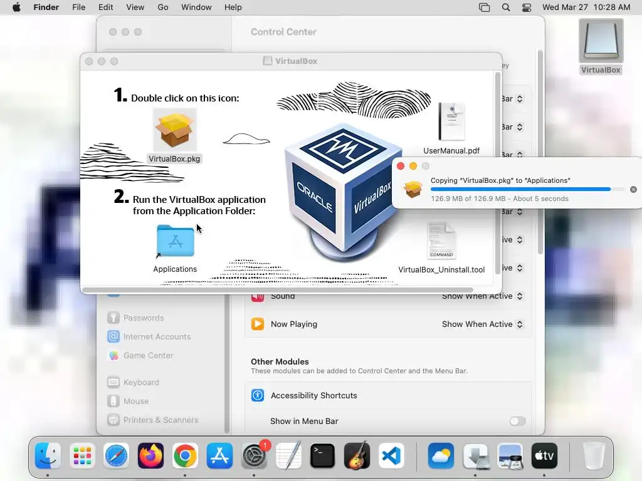This screenshot has width=642, height=481.
Task: Open TextEdit from the Dock
Action: coord(288,455)
